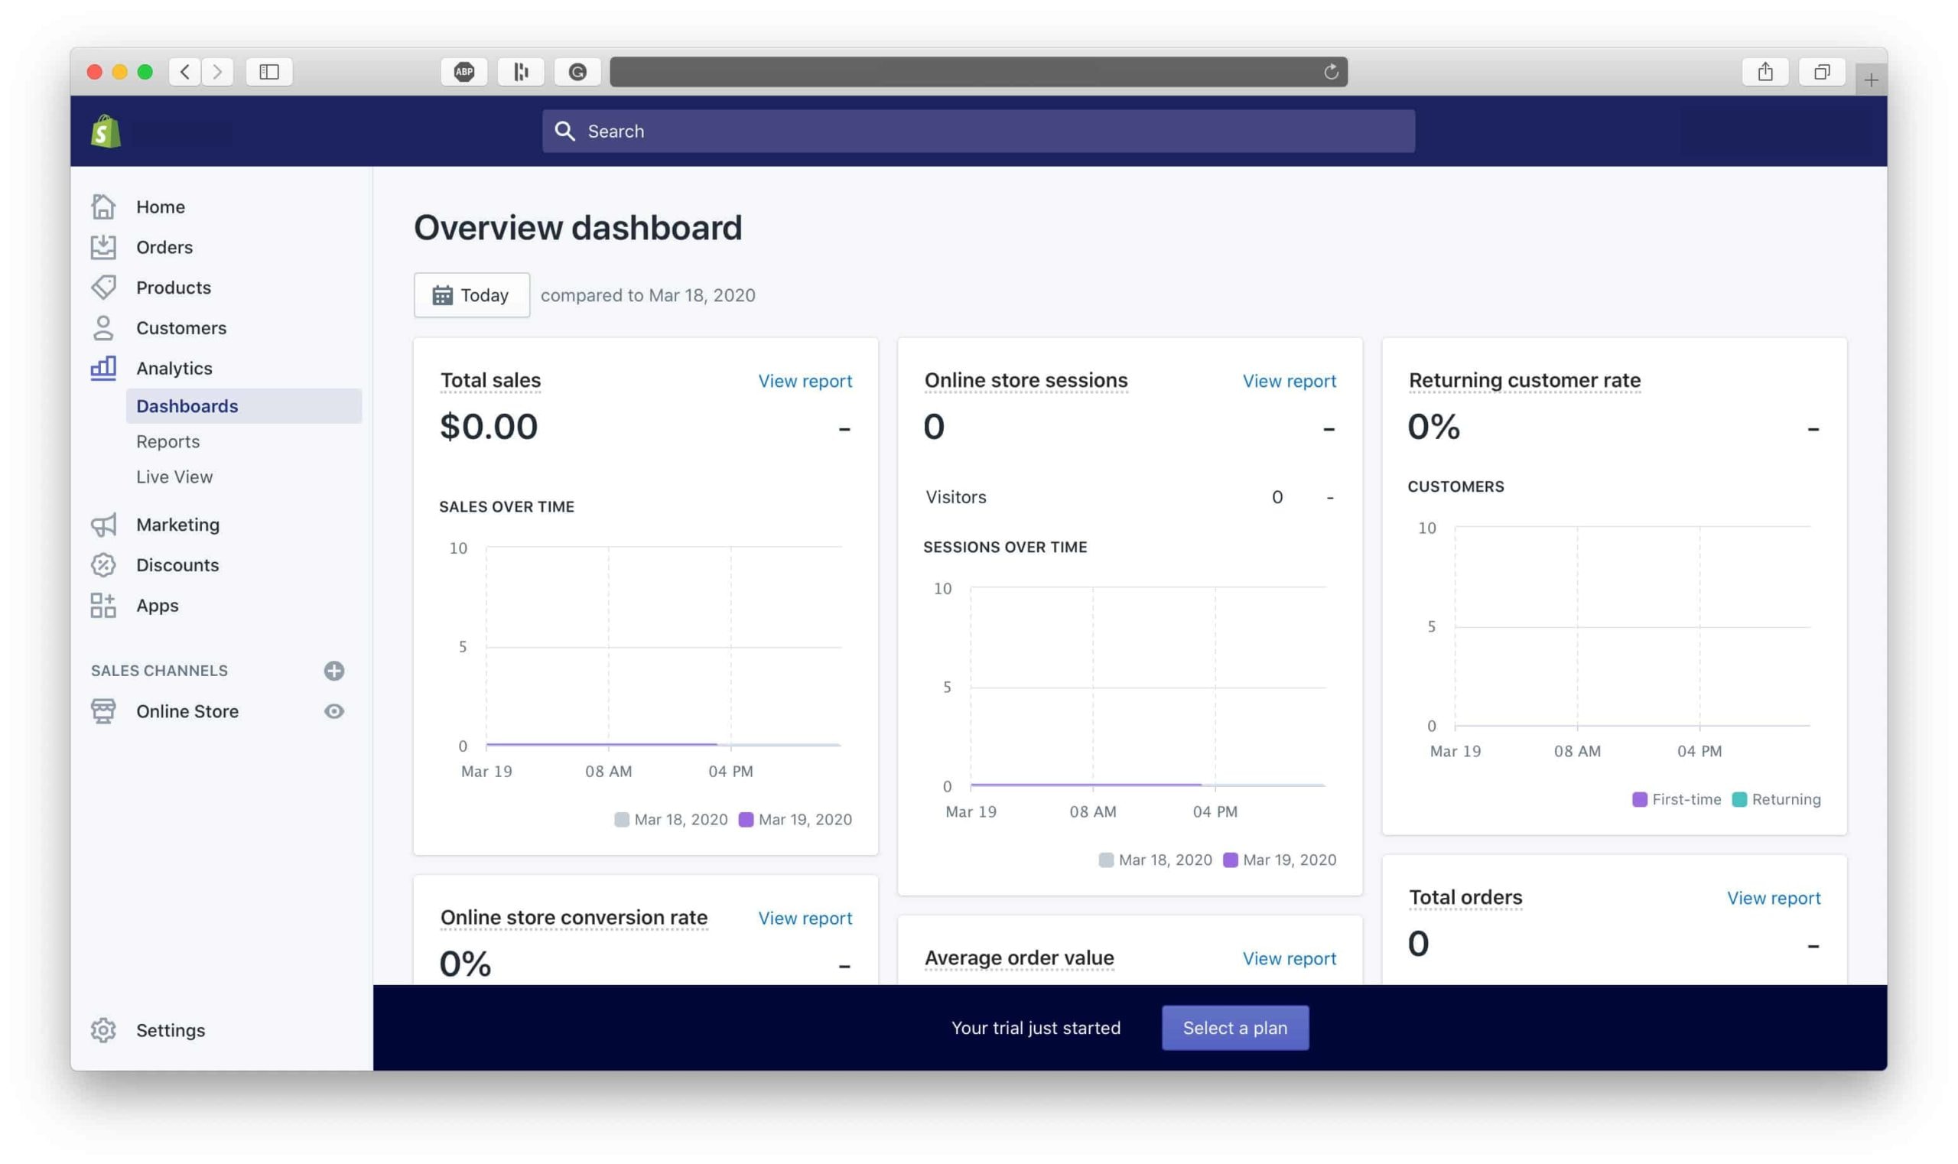Click 'Your trial just started' text
Screen dimensions: 1958x1164
tap(1036, 1028)
